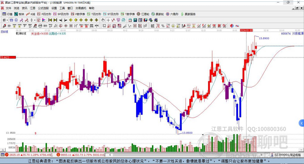Open the 设置 menu

coord(54,8)
